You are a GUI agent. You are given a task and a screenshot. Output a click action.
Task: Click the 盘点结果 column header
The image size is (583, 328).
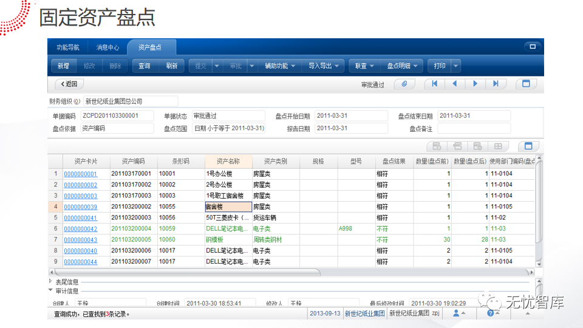pyautogui.click(x=394, y=161)
